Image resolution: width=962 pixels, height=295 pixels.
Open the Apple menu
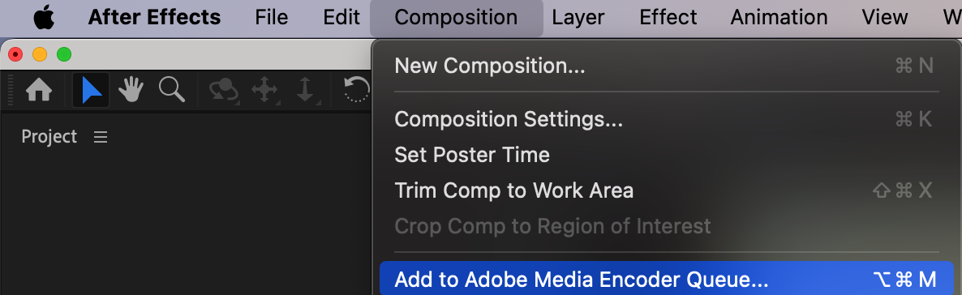click(x=44, y=17)
